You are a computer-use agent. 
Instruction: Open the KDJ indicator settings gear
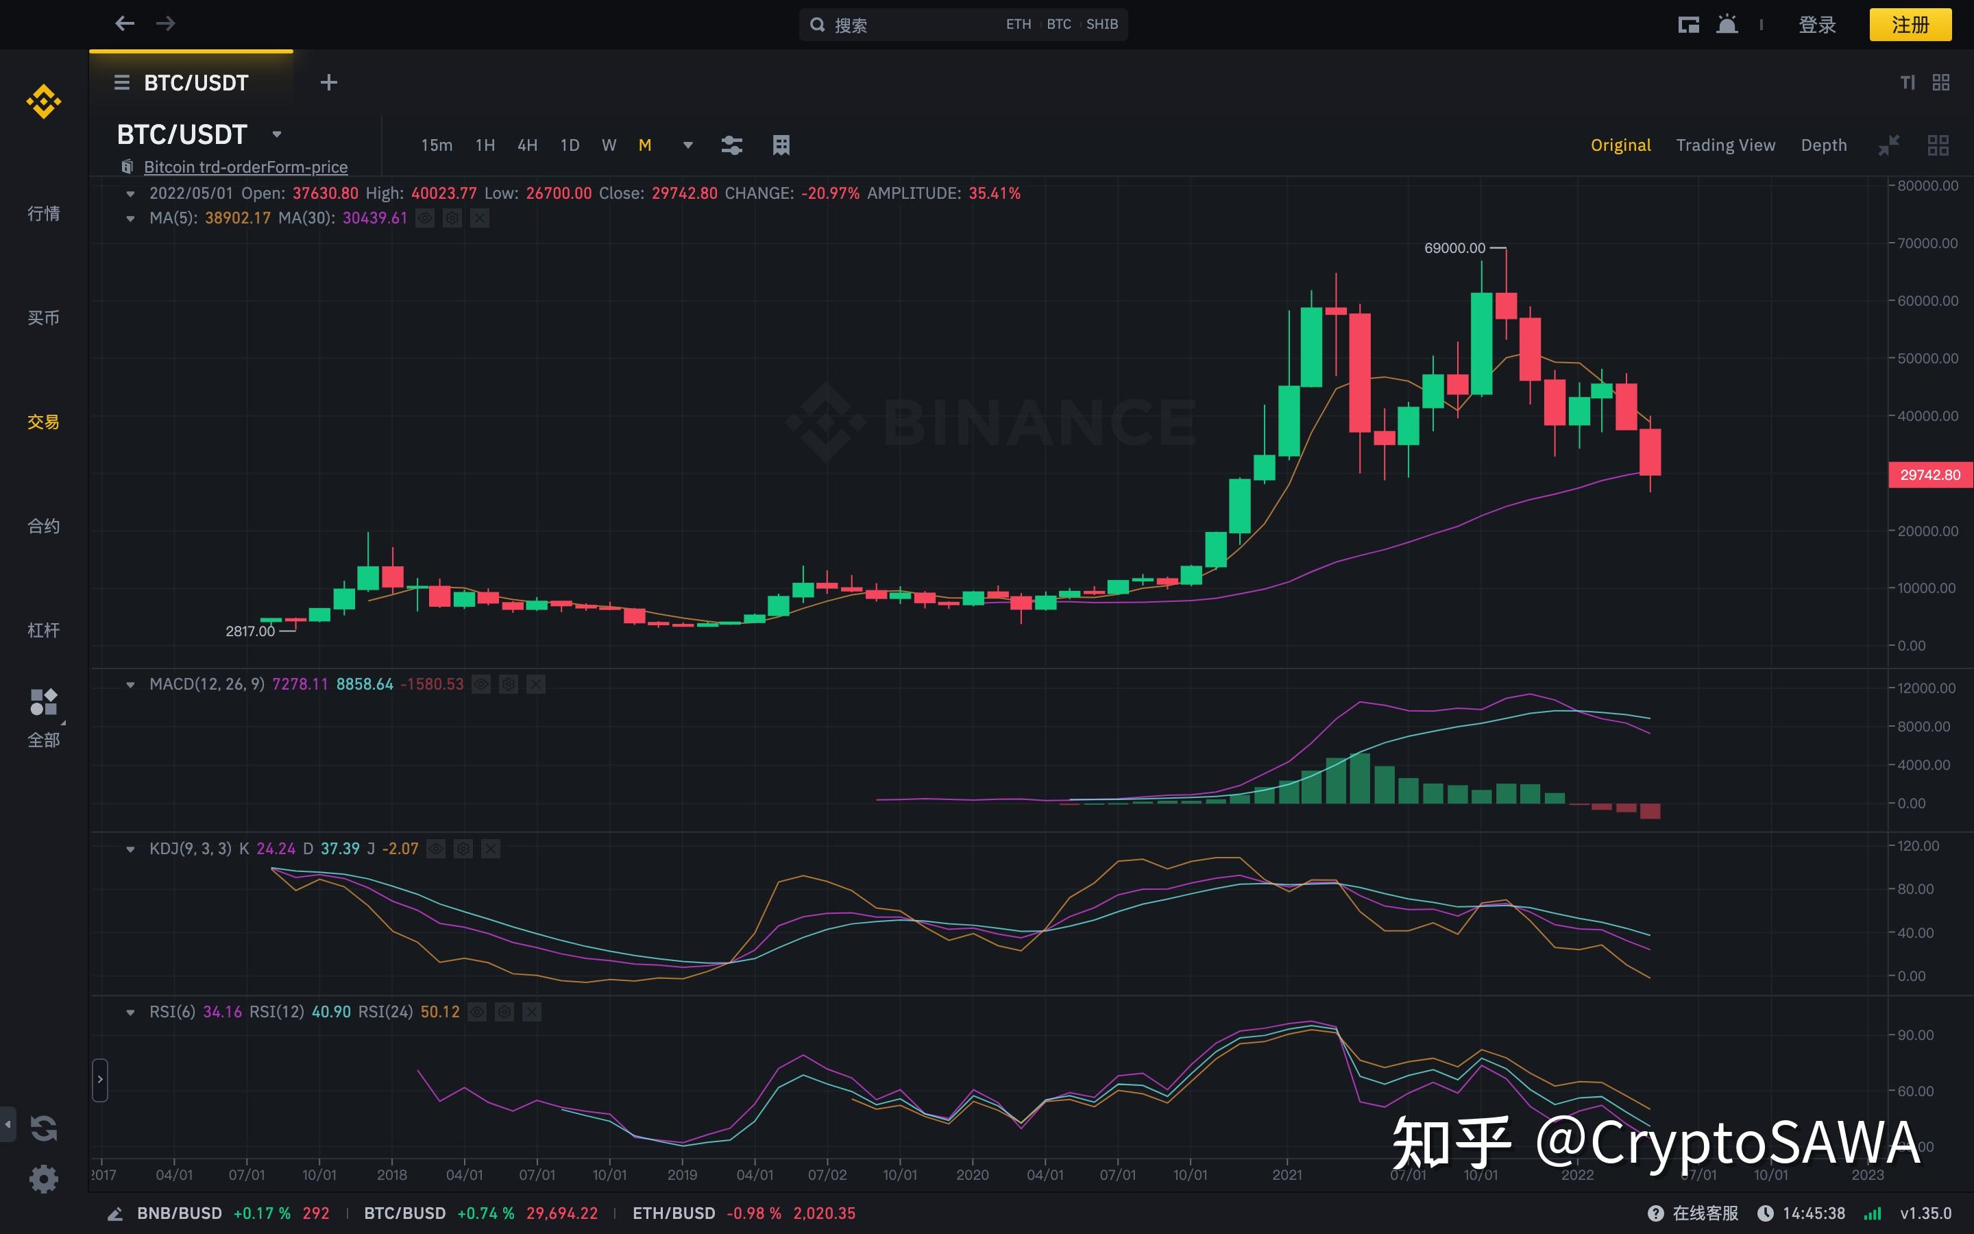(x=463, y=849)
